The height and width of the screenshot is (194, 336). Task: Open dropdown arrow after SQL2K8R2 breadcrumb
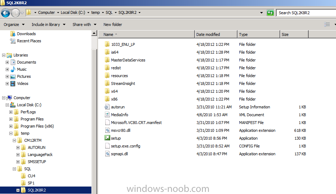(139, 13)
